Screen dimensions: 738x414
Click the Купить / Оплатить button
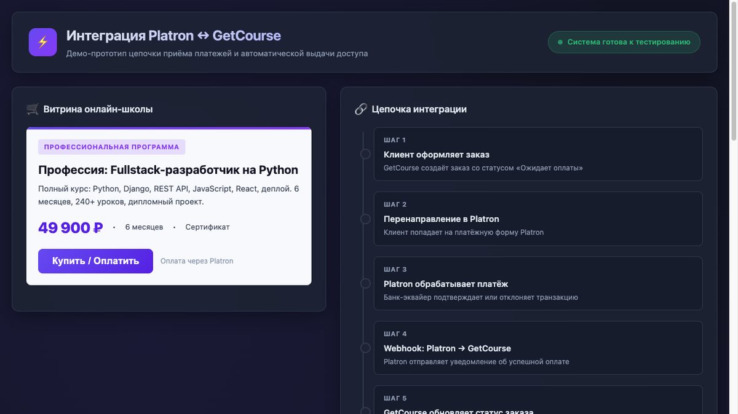pos(95,261)
